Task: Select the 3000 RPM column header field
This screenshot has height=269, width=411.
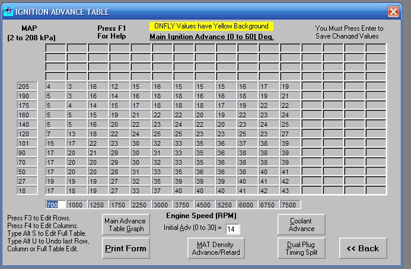Action: point(162,204)
